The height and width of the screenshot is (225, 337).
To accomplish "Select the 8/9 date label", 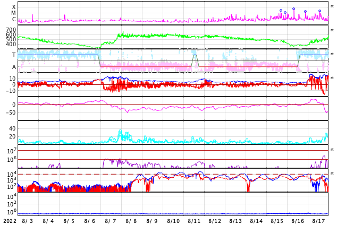I will pyautogui.click(x=151, y=221).
